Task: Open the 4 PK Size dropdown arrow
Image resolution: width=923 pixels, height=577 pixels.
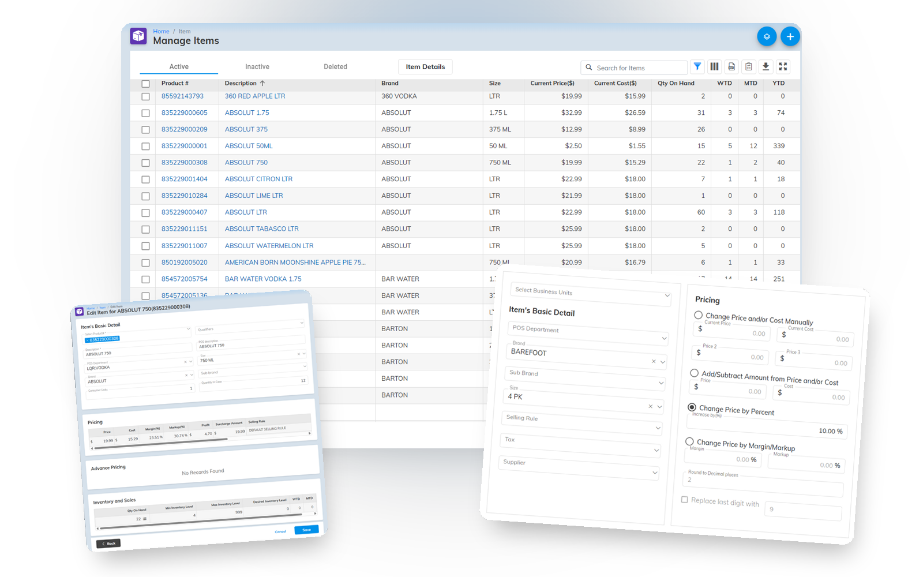Action: (659, 407)
